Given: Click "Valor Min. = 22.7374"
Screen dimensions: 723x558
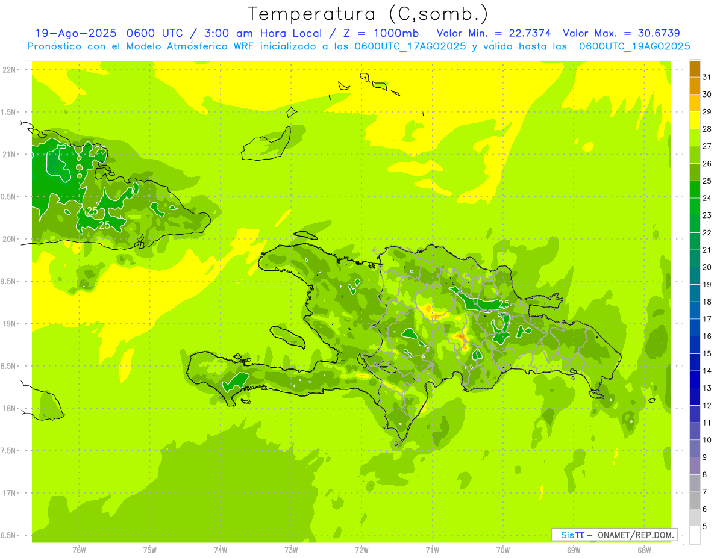Looking at the screenshot, I should tap(494, 33).
